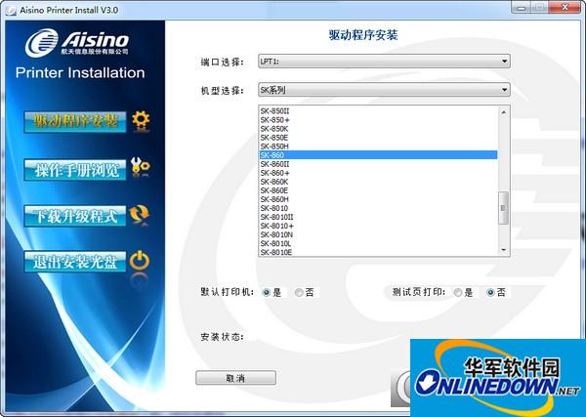Expand the 端口选择 LPT1 dropdown
The width and height of the screenshot is (586, 417).
click(384, 62)
